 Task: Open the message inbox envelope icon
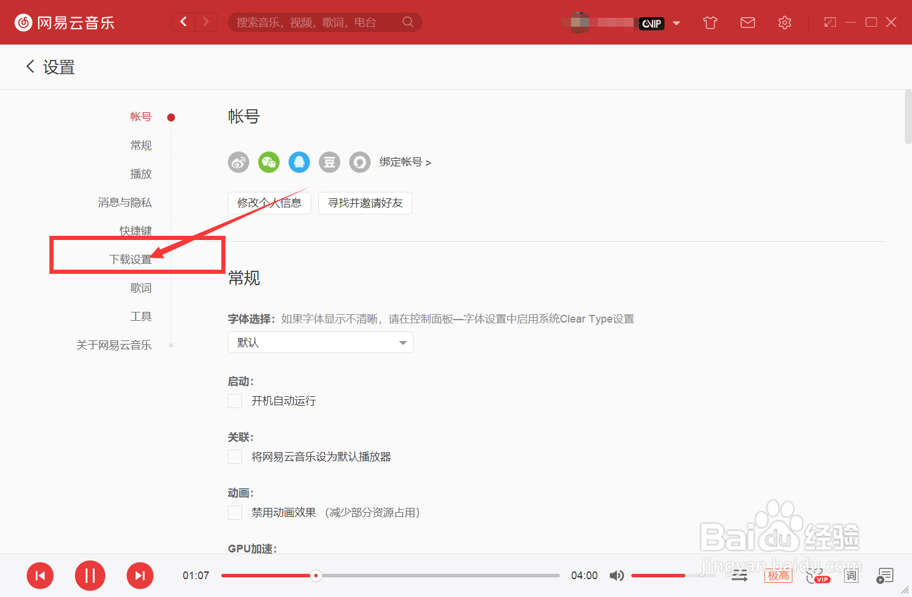coord(747,22)
